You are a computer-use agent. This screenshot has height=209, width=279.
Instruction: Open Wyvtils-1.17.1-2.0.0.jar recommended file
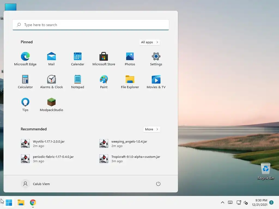pyautogui.click(x=43, y=144)
